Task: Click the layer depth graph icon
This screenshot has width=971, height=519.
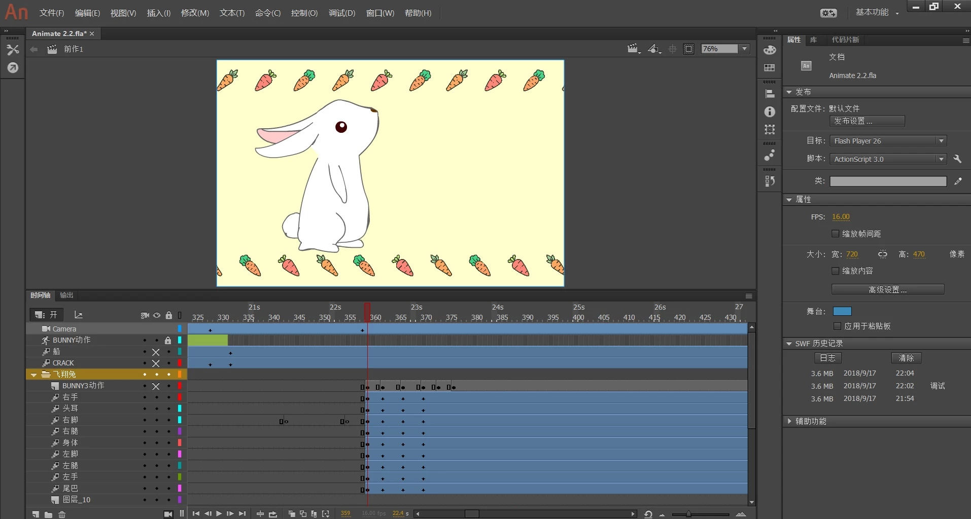Action: (x=78, y=315)
